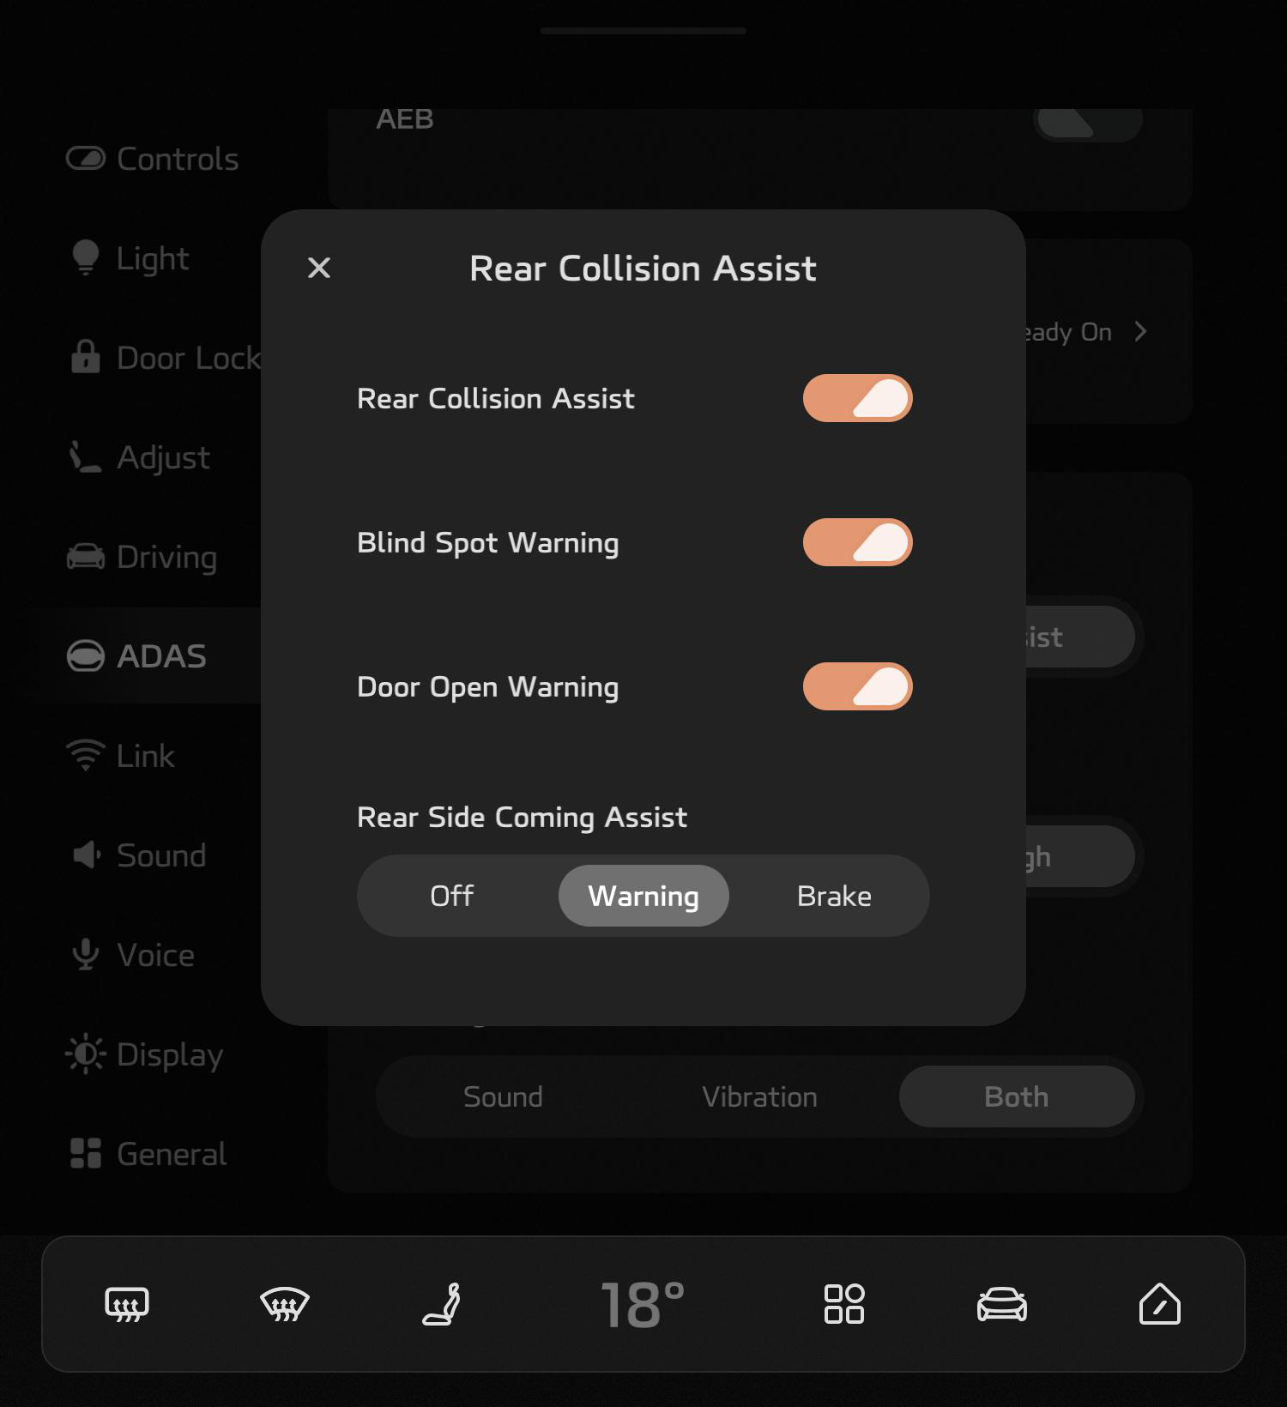Select Warning for Rear Side Coming Assist
Viewport: 1287px width, 1407px height.
[x=643, y=896]
